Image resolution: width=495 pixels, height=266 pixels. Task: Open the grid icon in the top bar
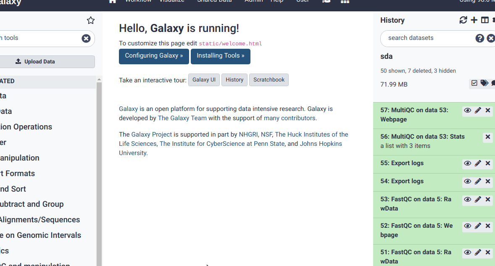345,1
